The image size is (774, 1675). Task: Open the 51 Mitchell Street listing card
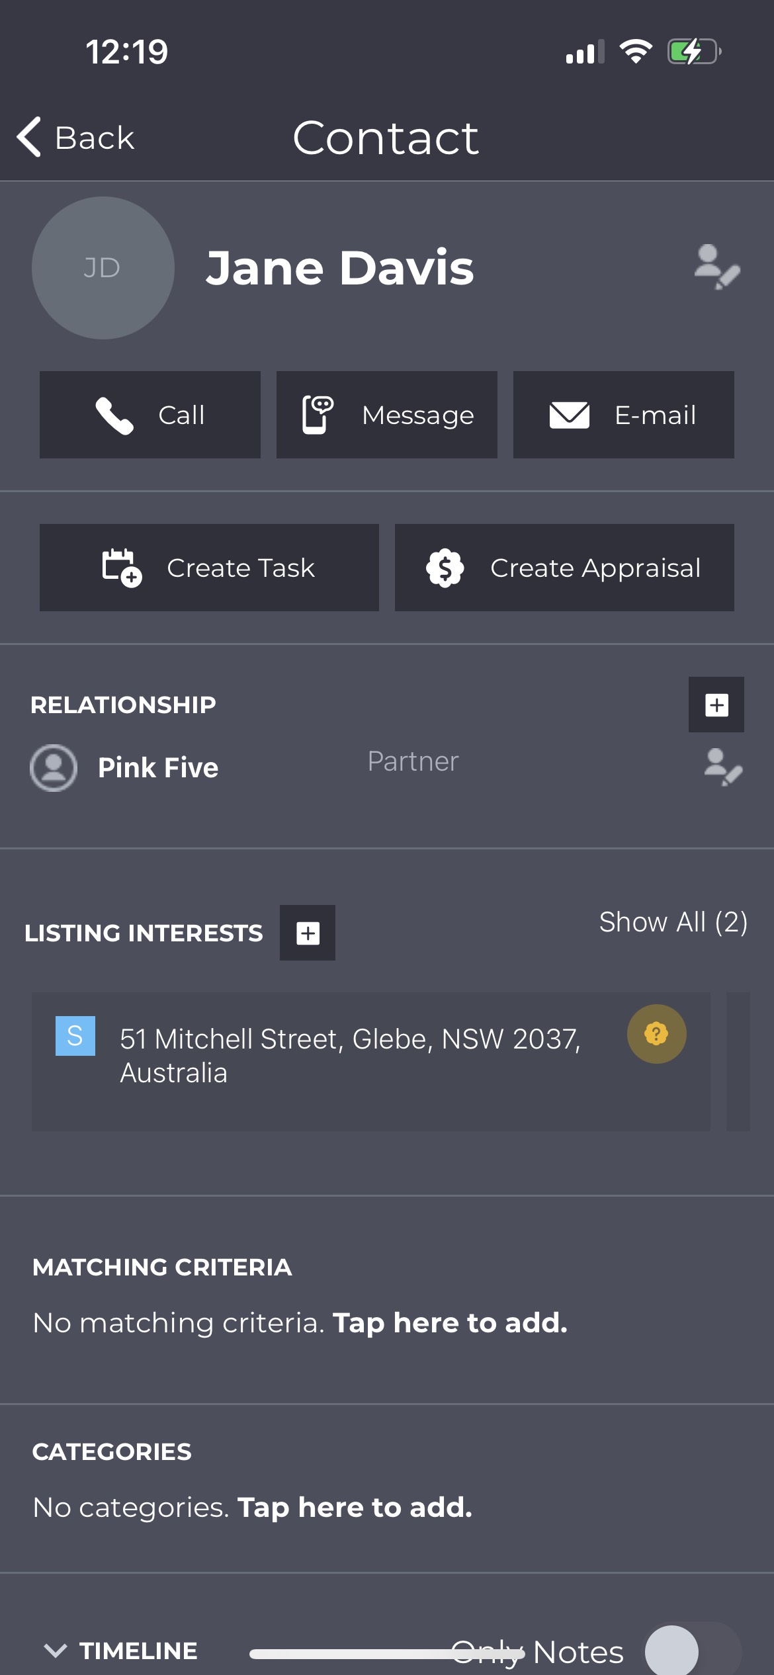pyautogui.click(x=371, y=1061)
